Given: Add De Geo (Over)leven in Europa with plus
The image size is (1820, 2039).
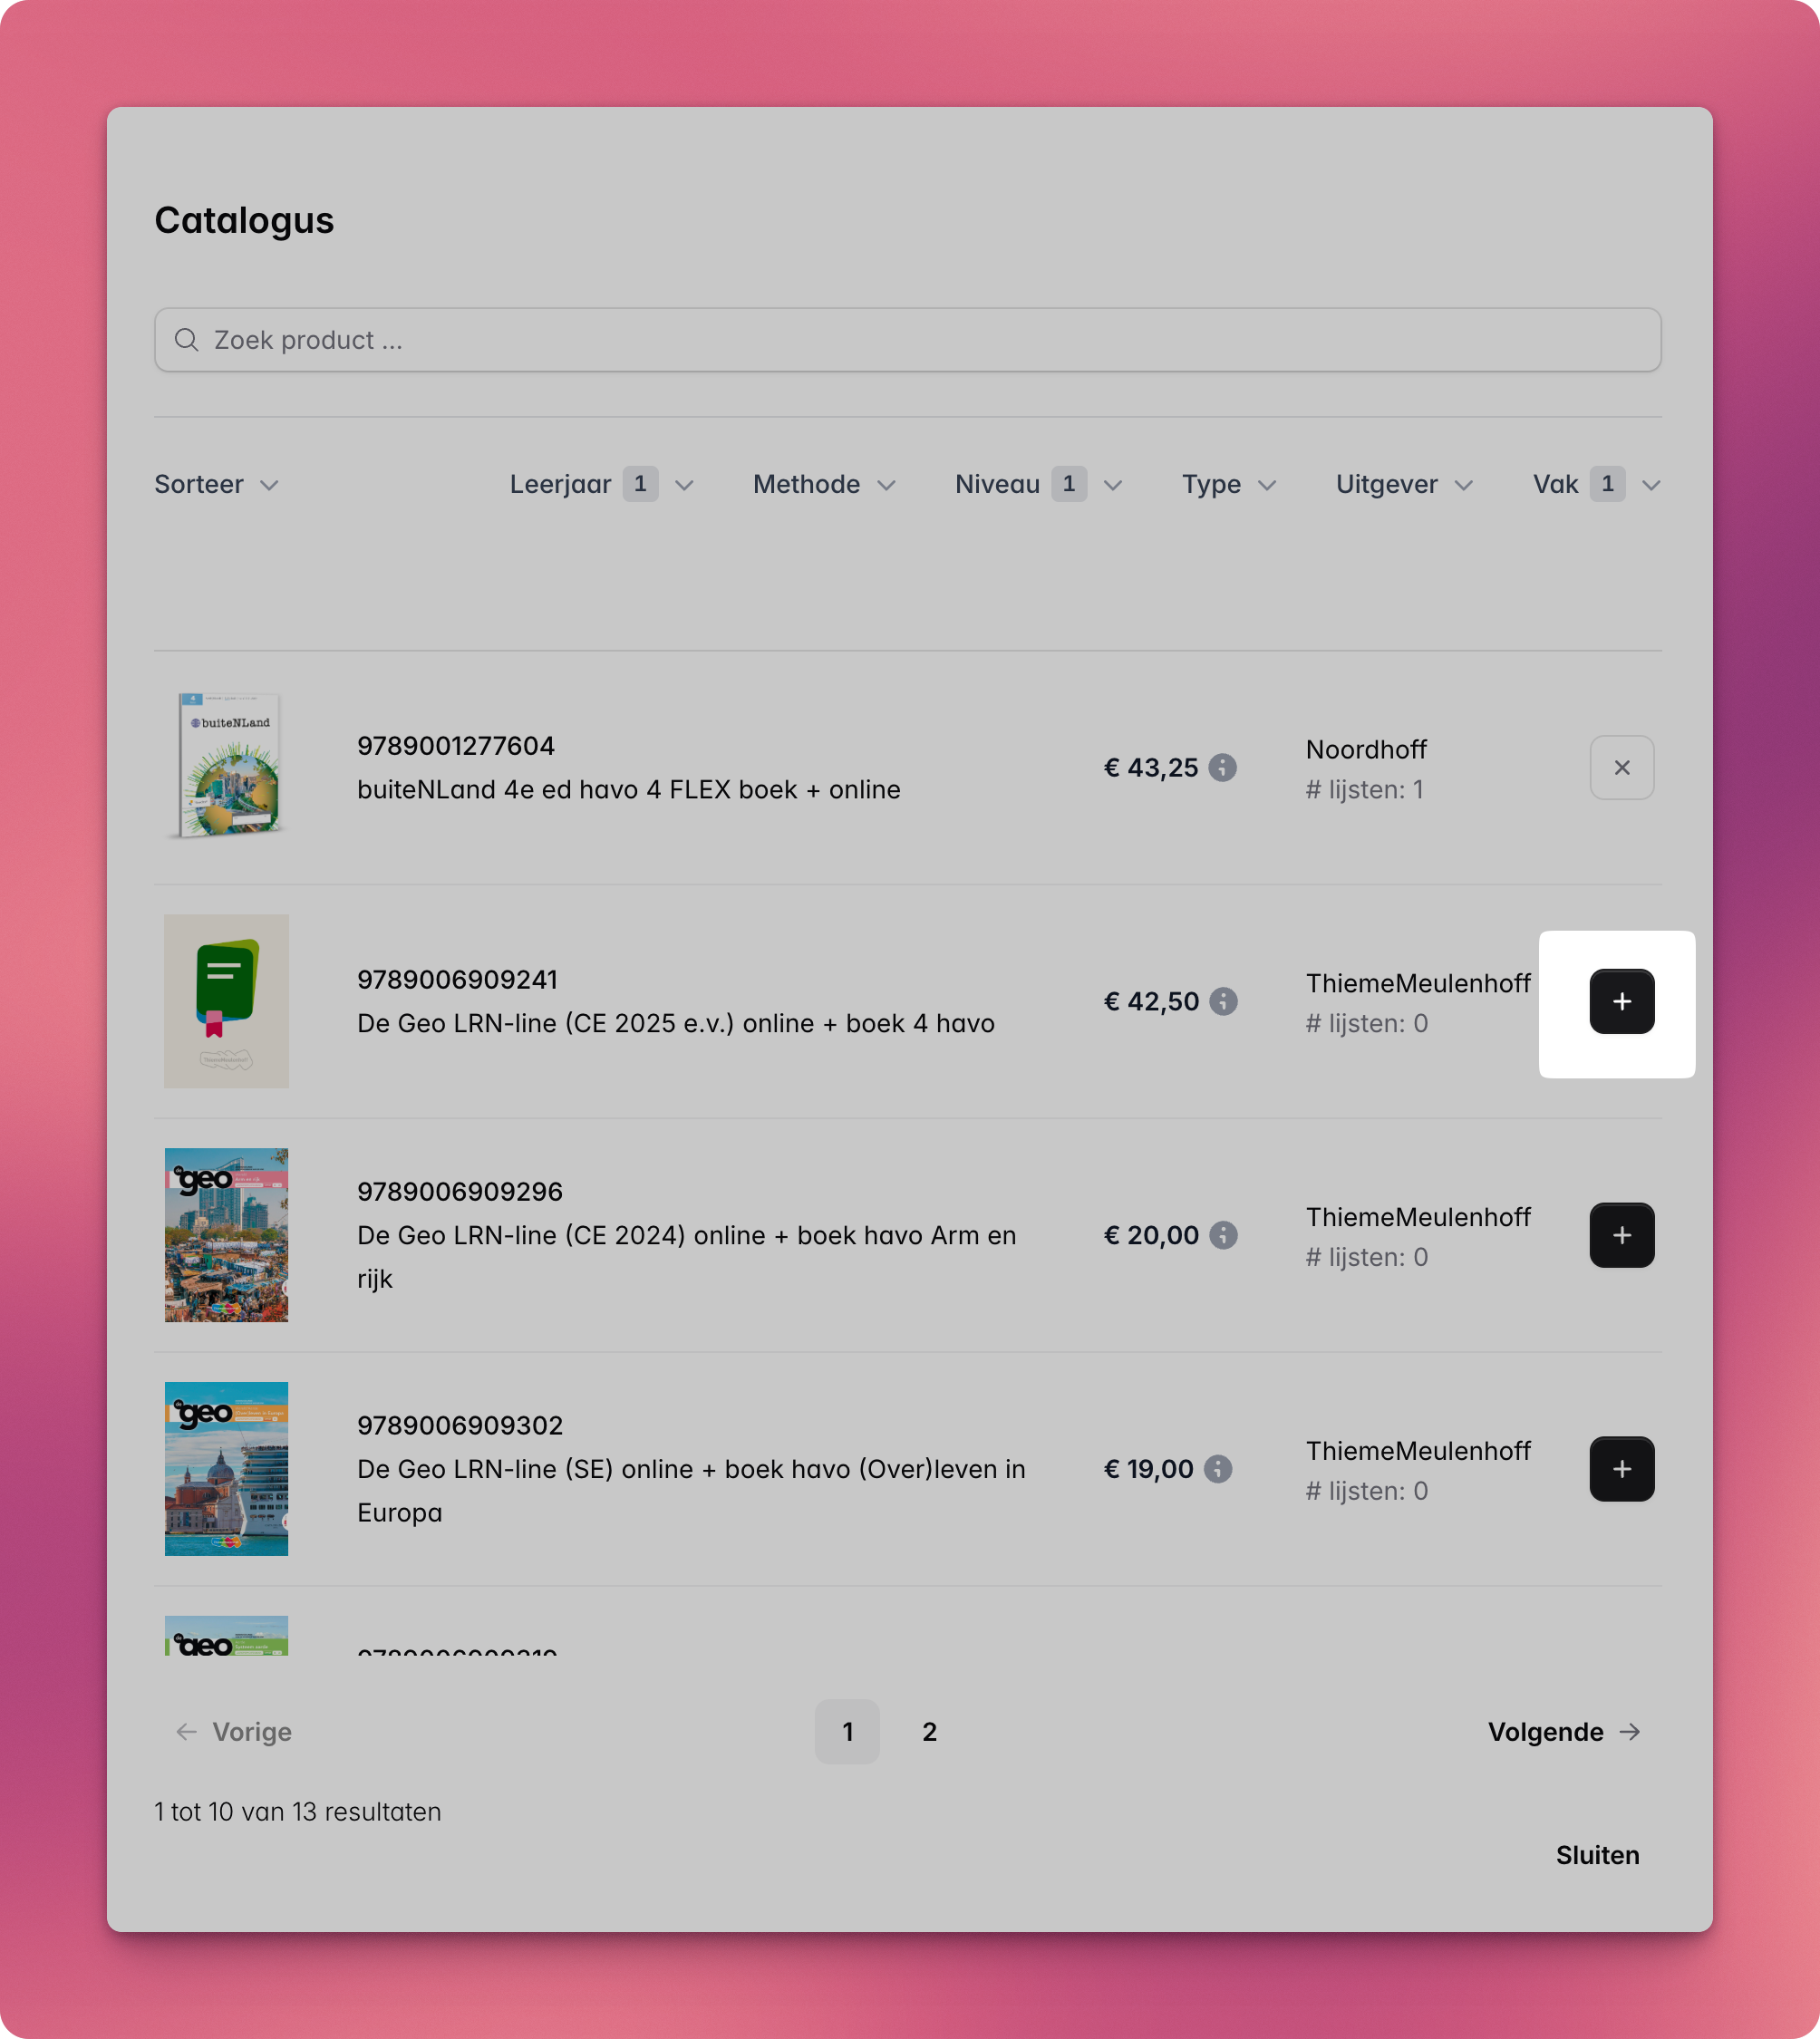Looking at the screenshot, I should click(x=1621, y=1469).
